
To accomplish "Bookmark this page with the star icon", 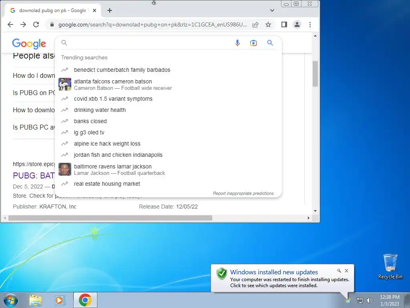I will [x=268, y=24].
